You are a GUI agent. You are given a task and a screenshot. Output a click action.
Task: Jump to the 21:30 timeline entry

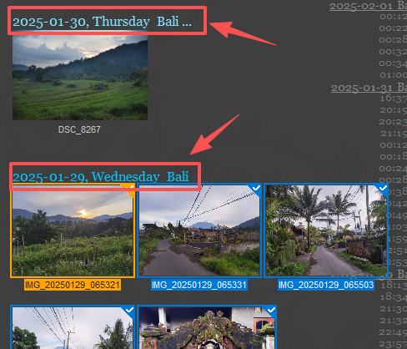(393, 309)
